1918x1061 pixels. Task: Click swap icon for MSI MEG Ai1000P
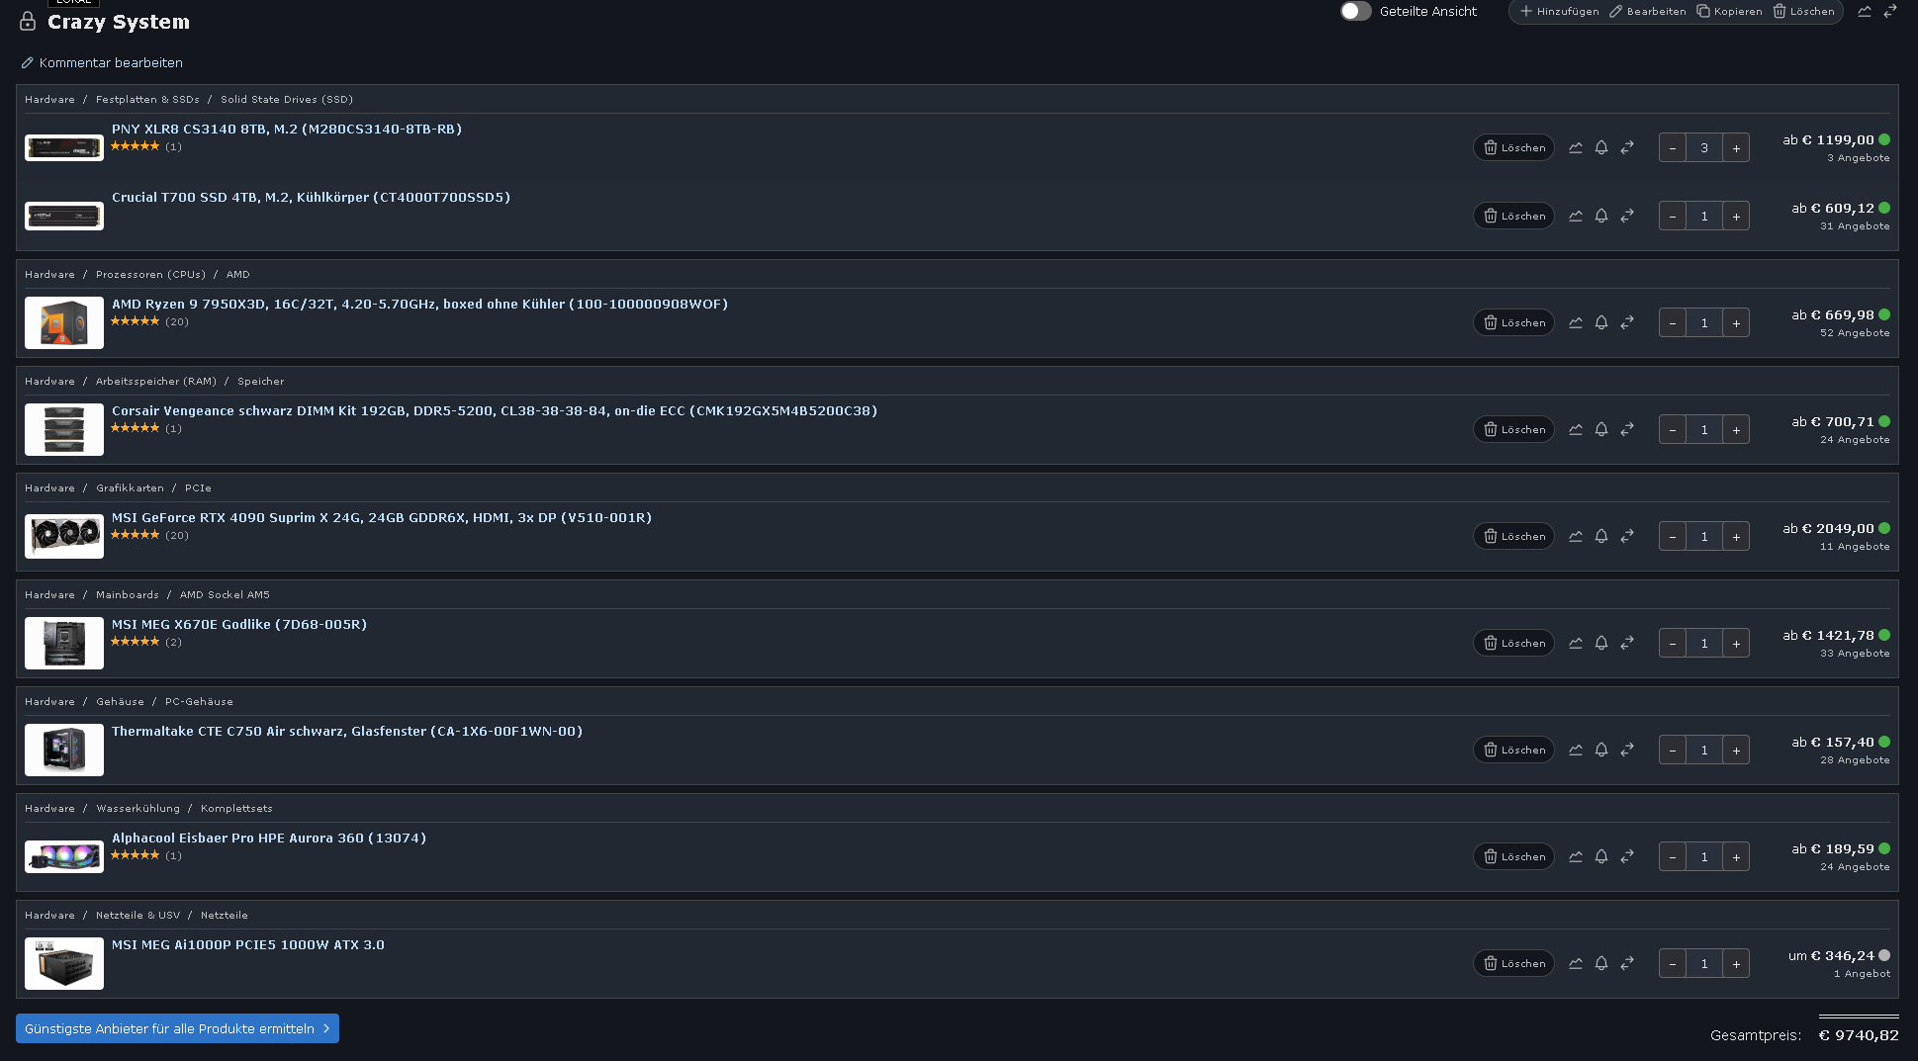pyautogui.click(x=1627, y=963)
